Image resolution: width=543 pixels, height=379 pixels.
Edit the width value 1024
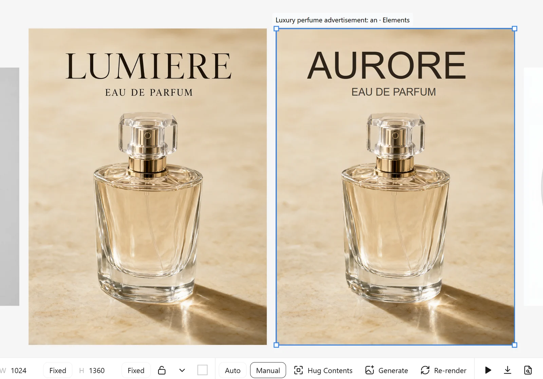(19, 371)
